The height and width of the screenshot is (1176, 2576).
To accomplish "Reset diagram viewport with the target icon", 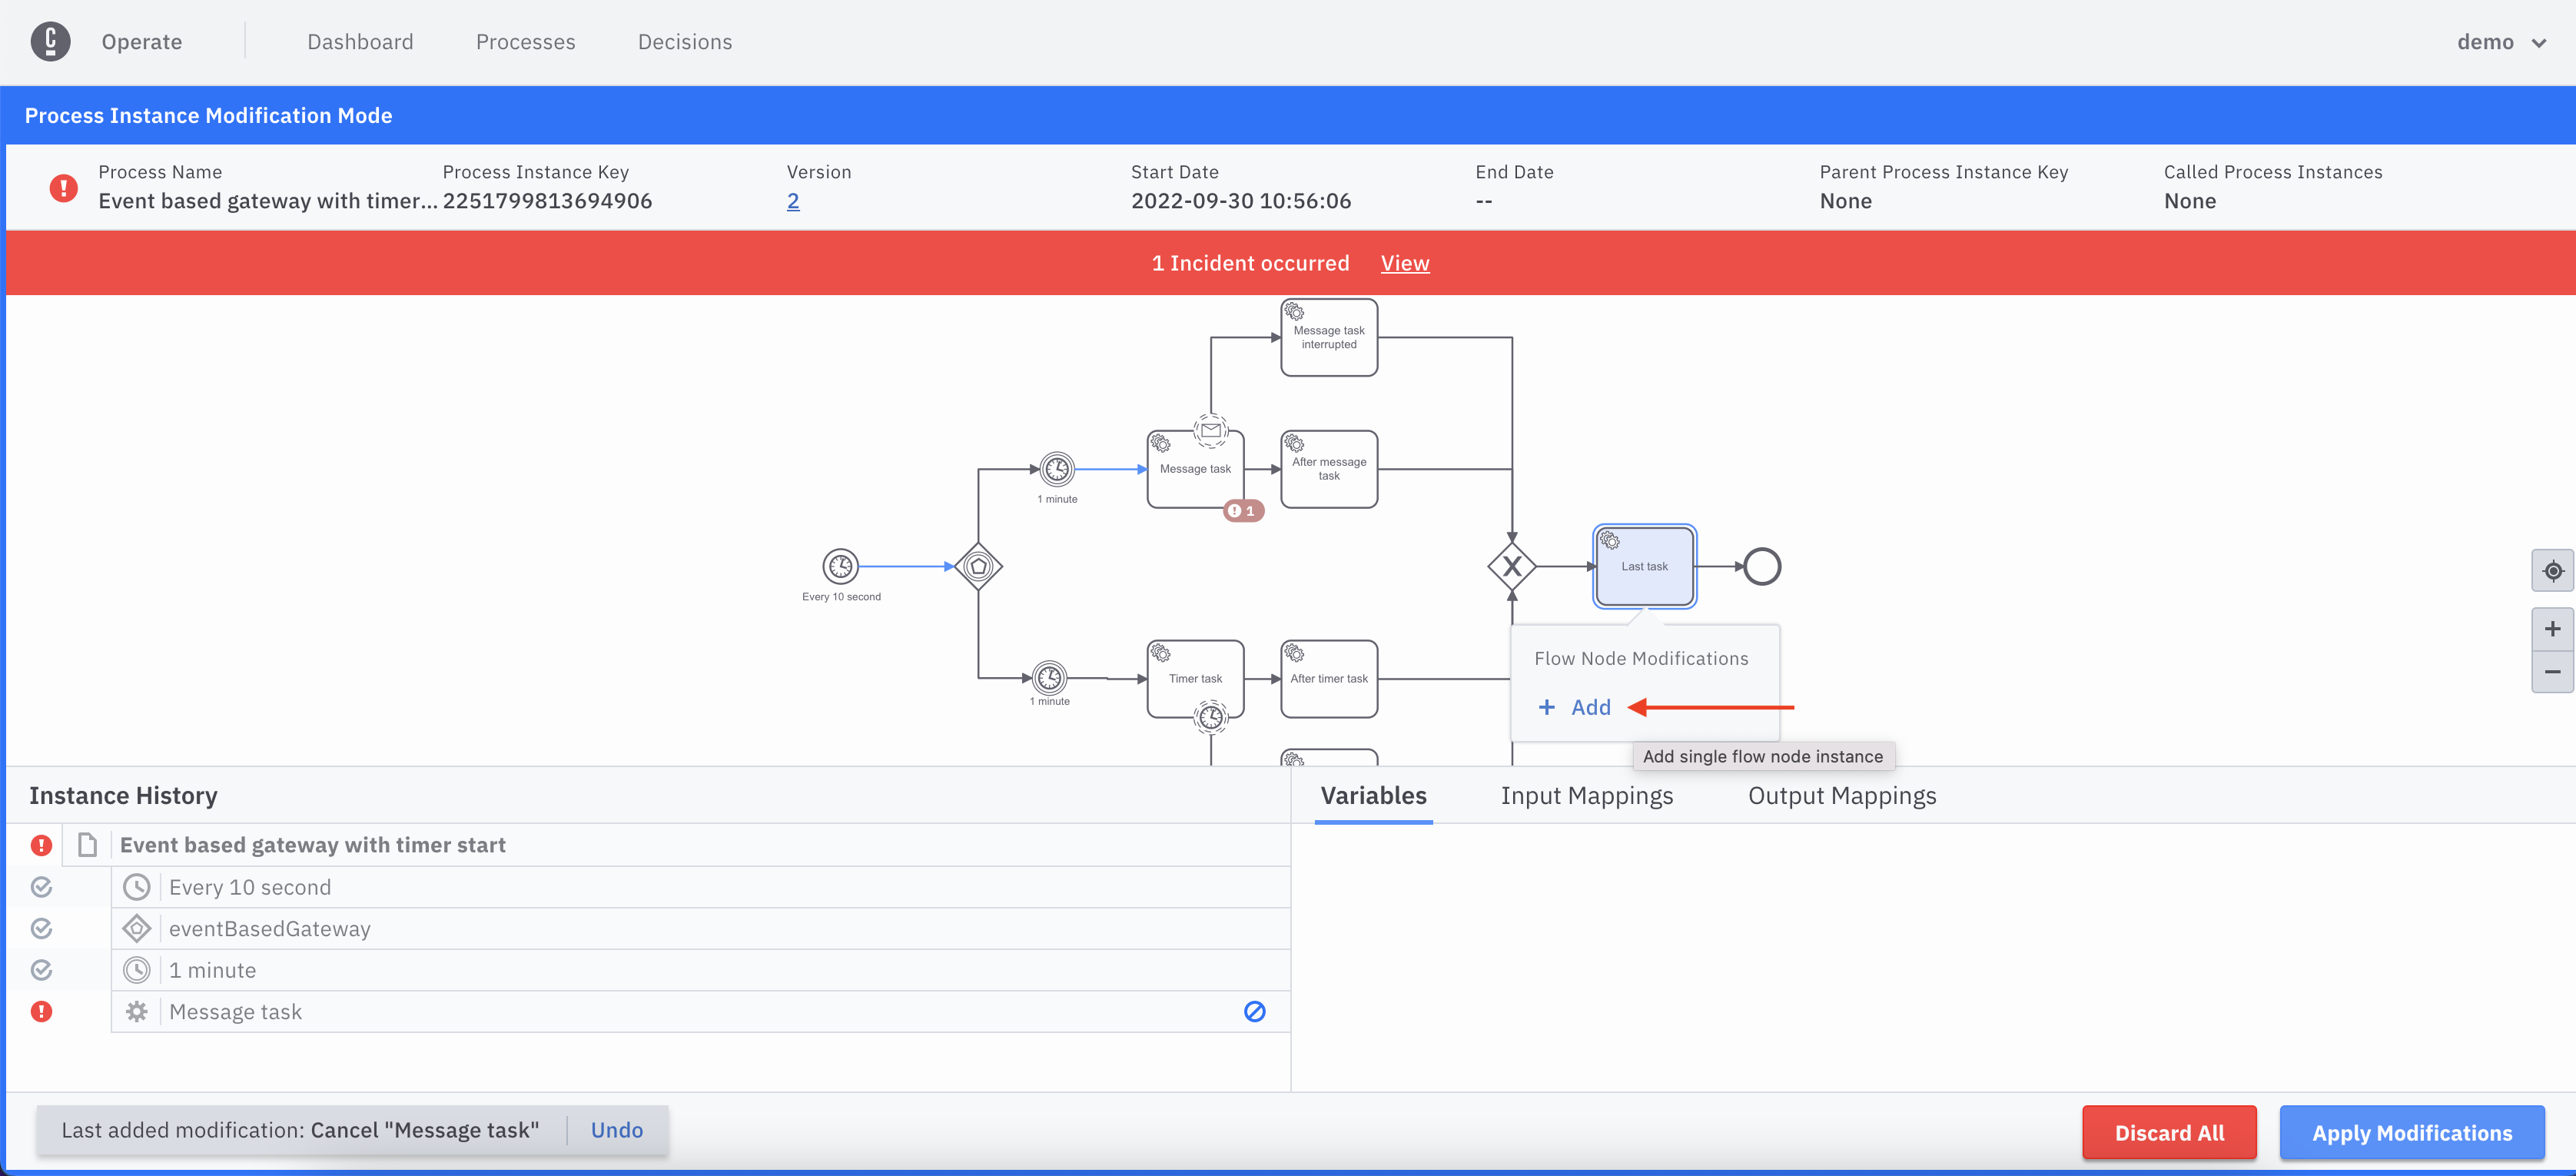I will (x=2552, y=571).
